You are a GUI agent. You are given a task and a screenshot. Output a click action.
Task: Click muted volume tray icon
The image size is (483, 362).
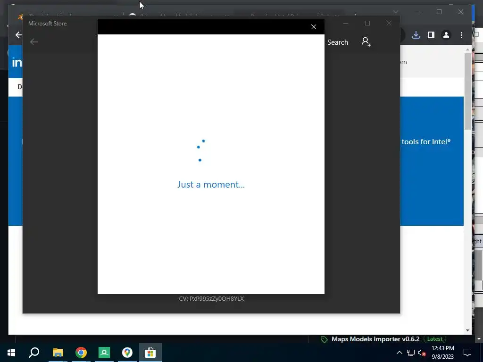422,353
